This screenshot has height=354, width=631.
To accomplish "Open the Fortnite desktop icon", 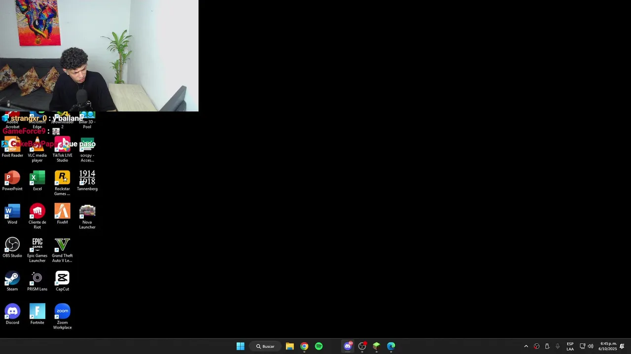I will (x=37, y=315).
